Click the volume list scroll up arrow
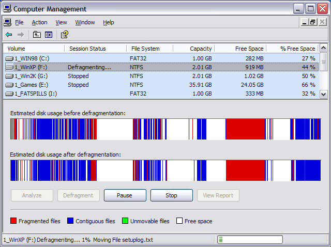331x247 pixels. pyautogui.click(x=323, y=48)
